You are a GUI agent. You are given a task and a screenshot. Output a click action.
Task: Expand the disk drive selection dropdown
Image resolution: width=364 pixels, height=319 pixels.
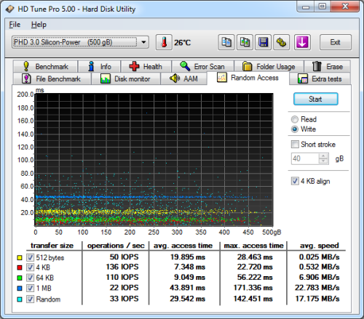[x=143, y=42]
